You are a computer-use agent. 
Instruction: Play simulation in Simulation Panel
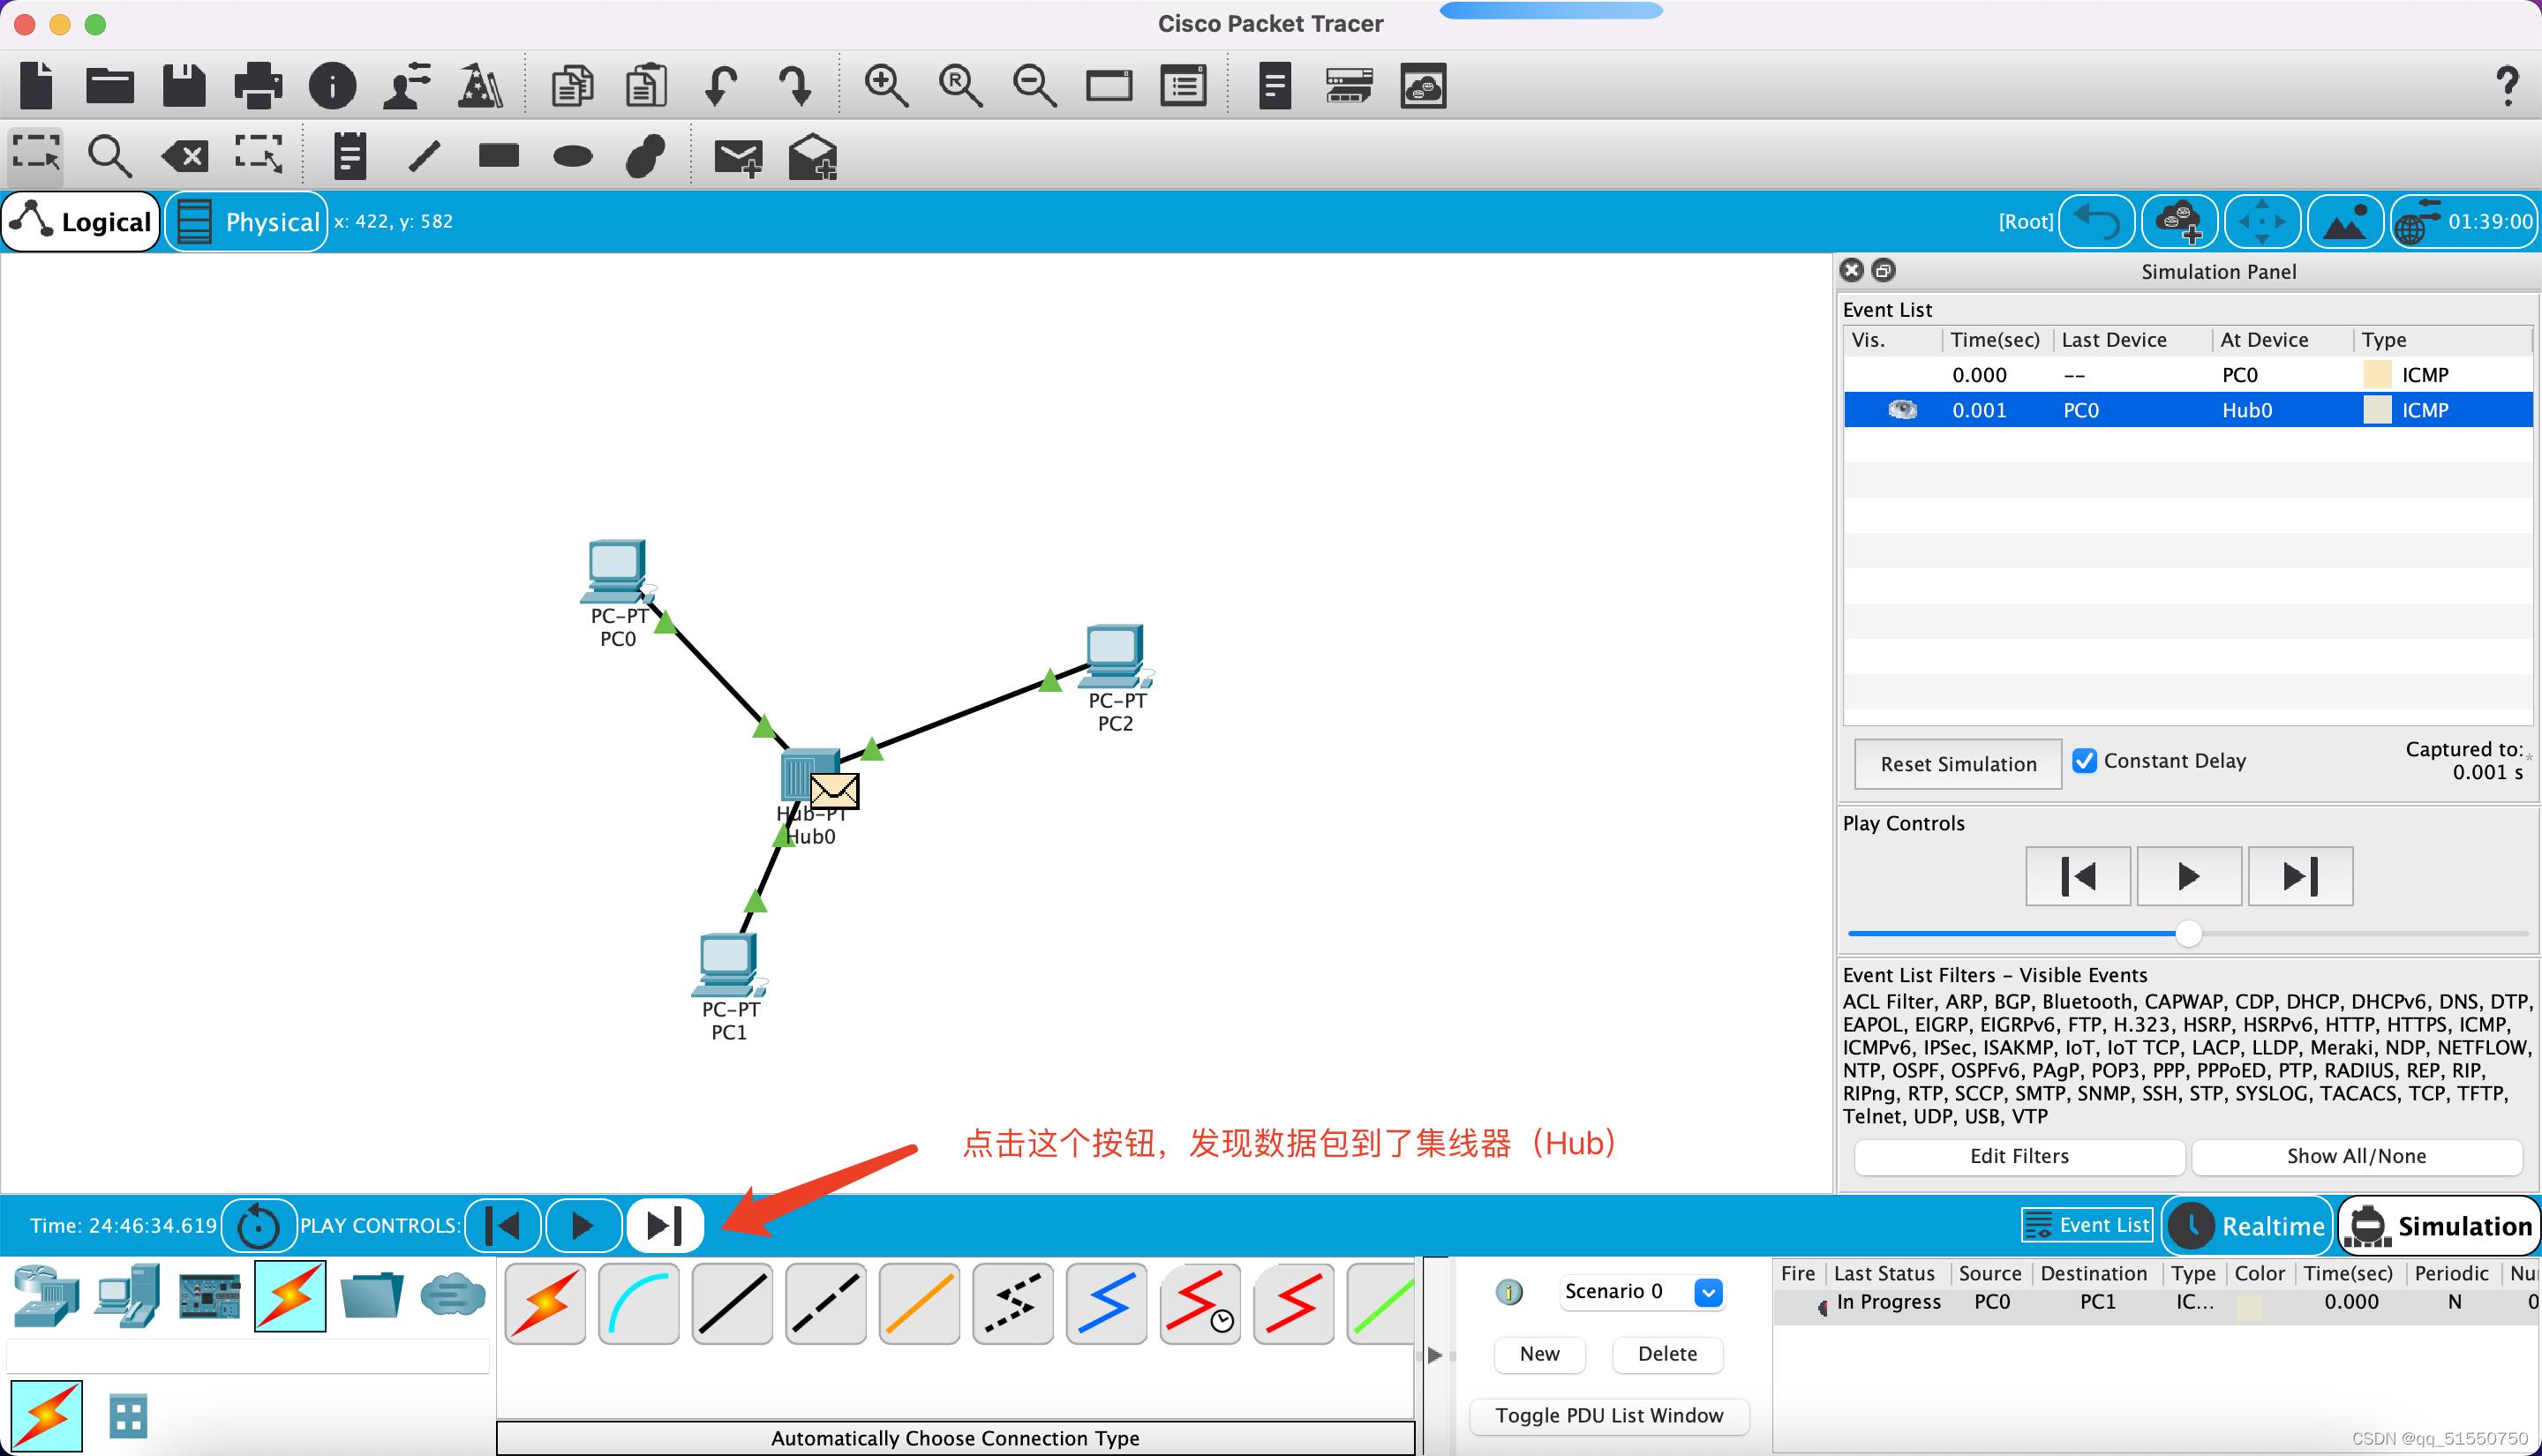(x=2189, y=877)
